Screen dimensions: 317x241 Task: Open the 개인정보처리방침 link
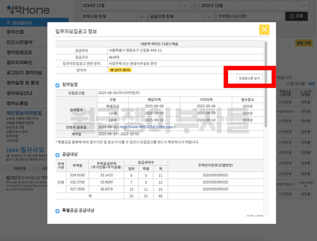click(x=24, y=113)
